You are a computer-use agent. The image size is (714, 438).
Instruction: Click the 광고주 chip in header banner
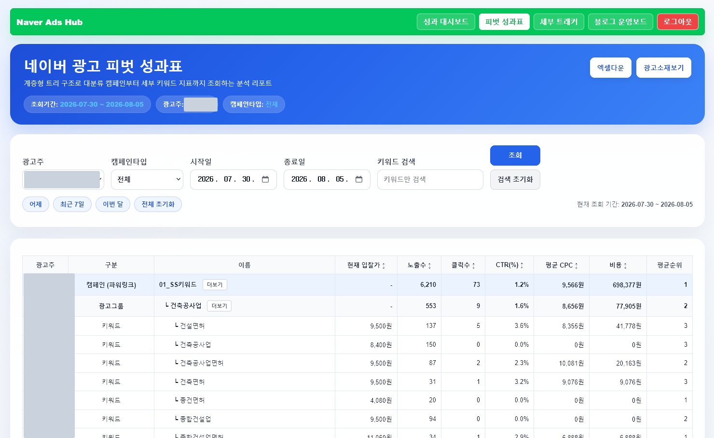pos(187,104)
